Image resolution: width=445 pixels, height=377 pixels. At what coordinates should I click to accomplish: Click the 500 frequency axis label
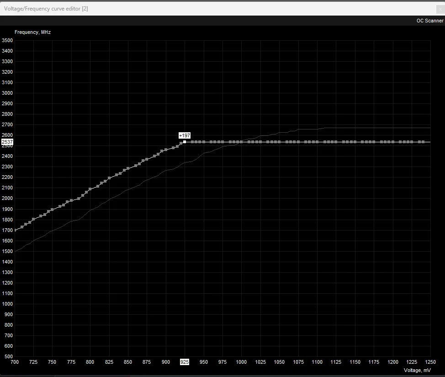point(9,356)
